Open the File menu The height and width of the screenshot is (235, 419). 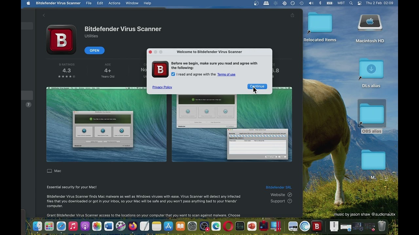tap(89, 3)
